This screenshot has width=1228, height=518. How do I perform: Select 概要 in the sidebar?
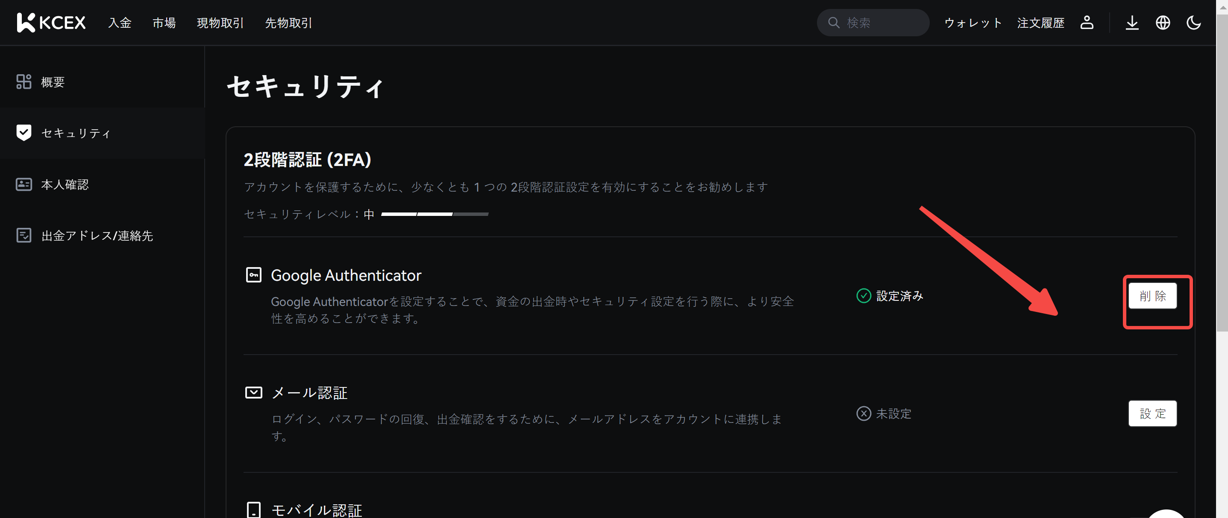tap(53, 82)
